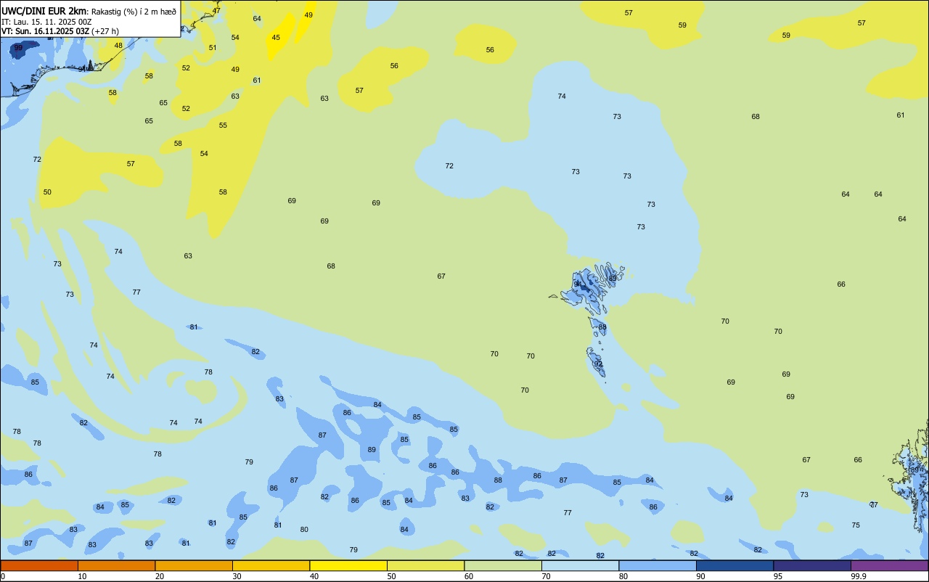Click the map humidity value '92'

[x=599, y=364]
